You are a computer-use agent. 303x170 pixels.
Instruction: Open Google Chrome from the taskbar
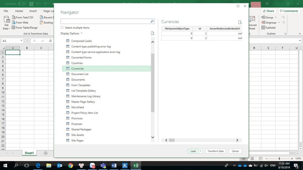(71, 165)
